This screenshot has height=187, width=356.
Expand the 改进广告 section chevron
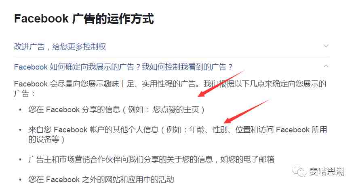[x=326, y=46]
